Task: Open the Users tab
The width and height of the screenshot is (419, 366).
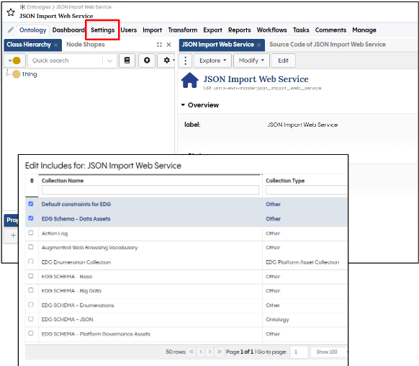Action: [x=129, y=30]
